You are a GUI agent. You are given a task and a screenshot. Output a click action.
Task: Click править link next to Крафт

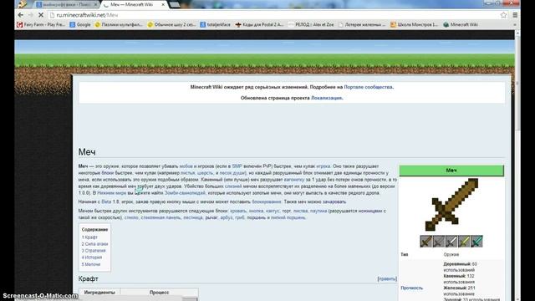[x=387, y=278]
